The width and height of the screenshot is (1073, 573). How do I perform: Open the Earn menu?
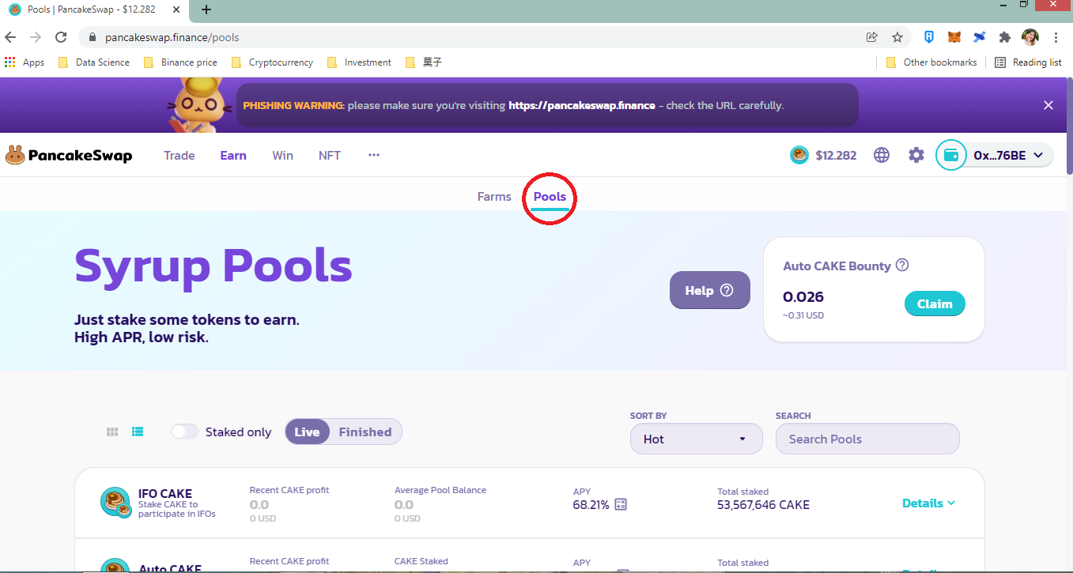tap(233, 156)
